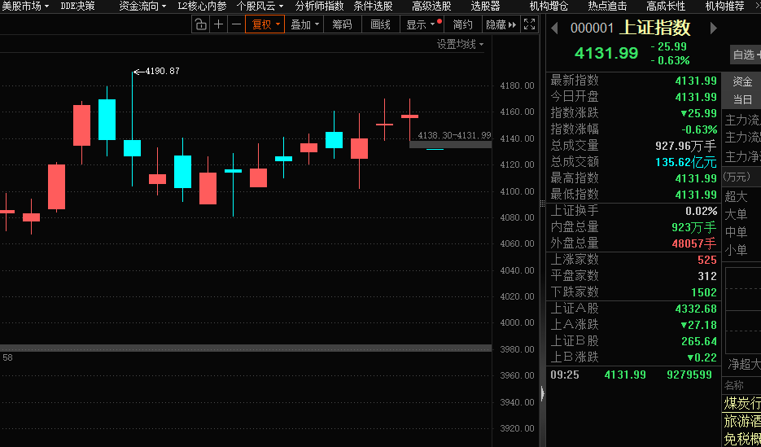Image resolution: width=761 pixels, height=447 pixels.
Task: Expand the 设置均线 moving average settings
Action: coord(460,44)
